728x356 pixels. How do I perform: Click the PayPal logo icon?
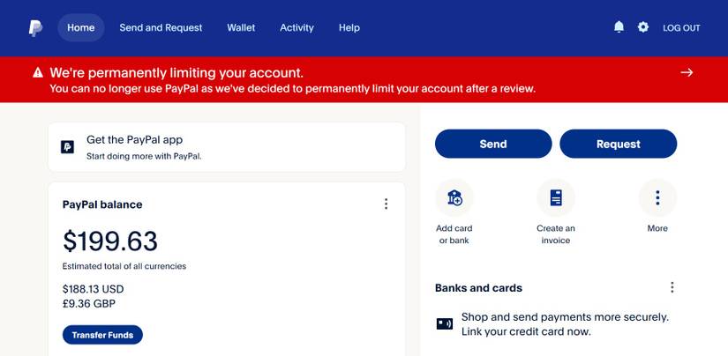coord(34,28)
